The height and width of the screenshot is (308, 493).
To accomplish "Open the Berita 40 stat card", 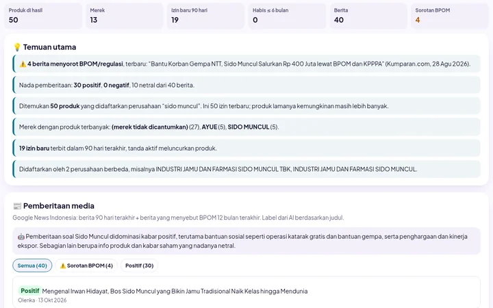I will point(368,16).
